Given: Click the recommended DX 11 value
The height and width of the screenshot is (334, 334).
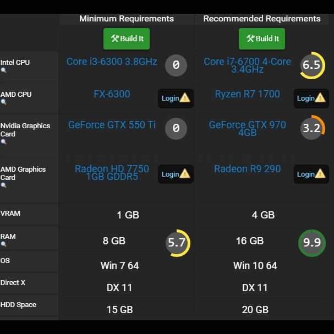Looking at the screenshot, I should pyautogui.click(x=255, y=288).
